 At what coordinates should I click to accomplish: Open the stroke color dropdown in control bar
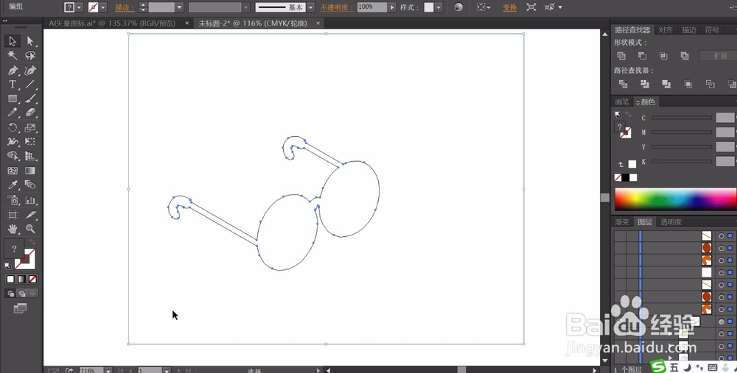(x=103, y=7)
